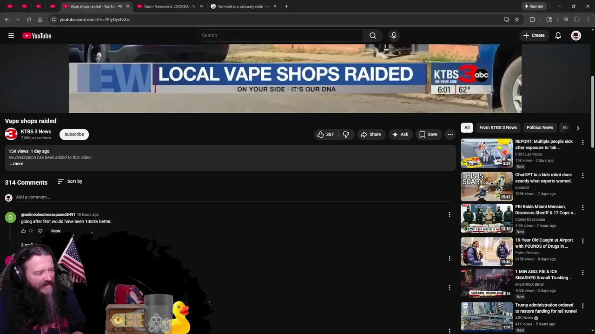Select the All filter chip

click(467, 128)
